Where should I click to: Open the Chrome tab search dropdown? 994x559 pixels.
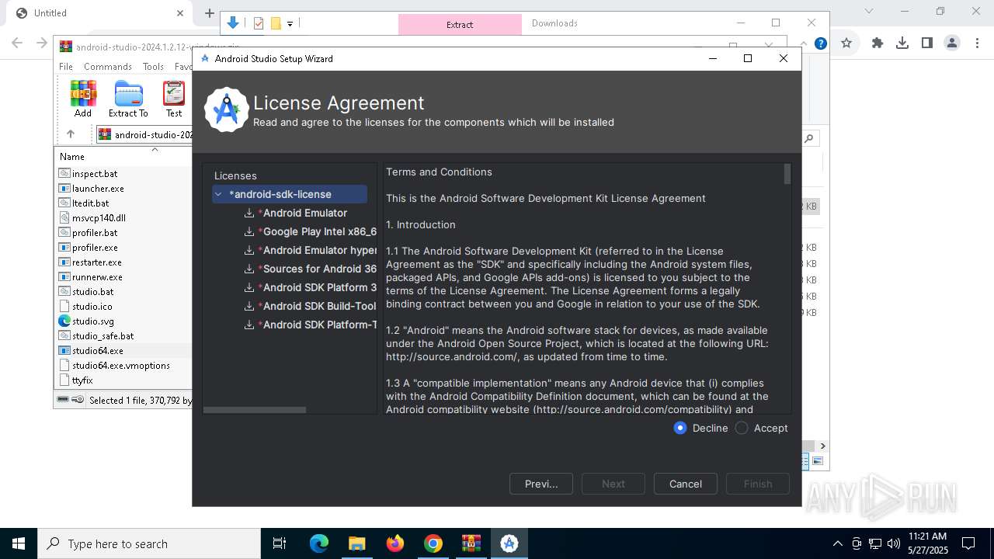[869, 12]
